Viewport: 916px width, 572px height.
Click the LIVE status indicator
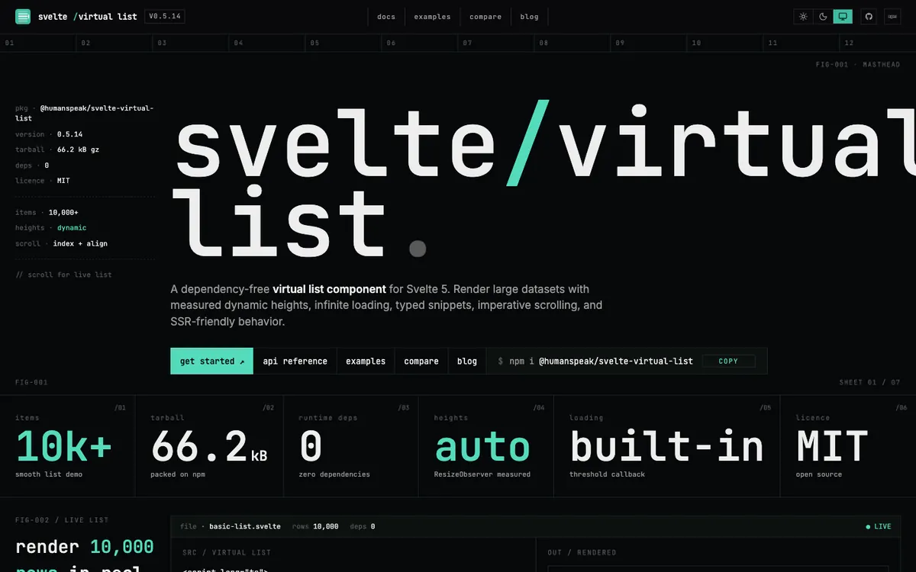pyautogui.click(x=878, y=526)
